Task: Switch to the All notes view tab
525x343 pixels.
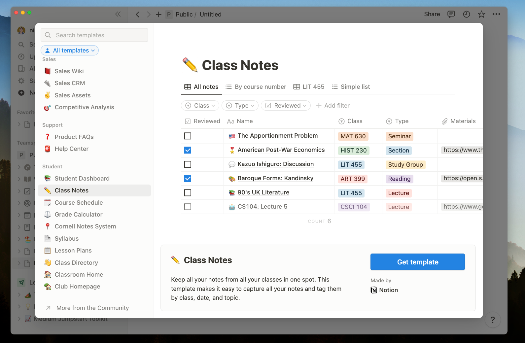Action: 201,87
